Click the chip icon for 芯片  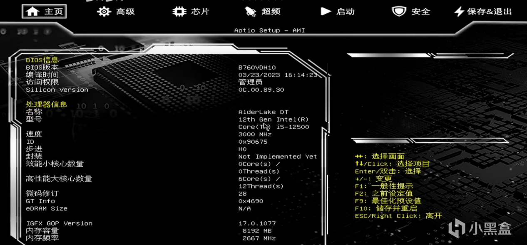[179, 11]
